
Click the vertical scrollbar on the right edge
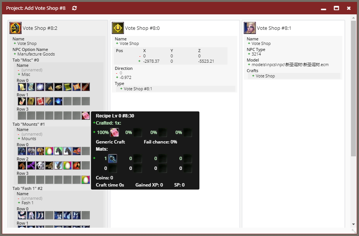coord(353,94)
